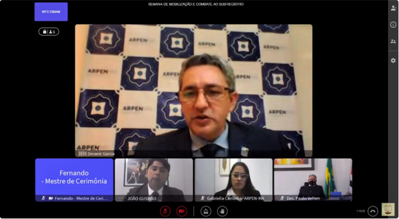The height and width of the screenshot is (219, 399).
Task: Select João Gusmão's video thumbnail
Action: (154, 180)
